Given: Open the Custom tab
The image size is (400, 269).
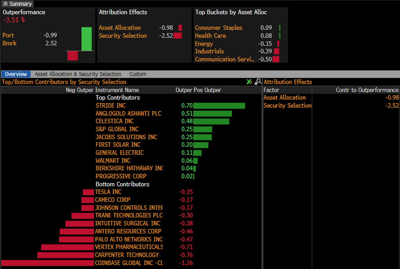Looking at the screenshot, I should (x=138, y=74).
